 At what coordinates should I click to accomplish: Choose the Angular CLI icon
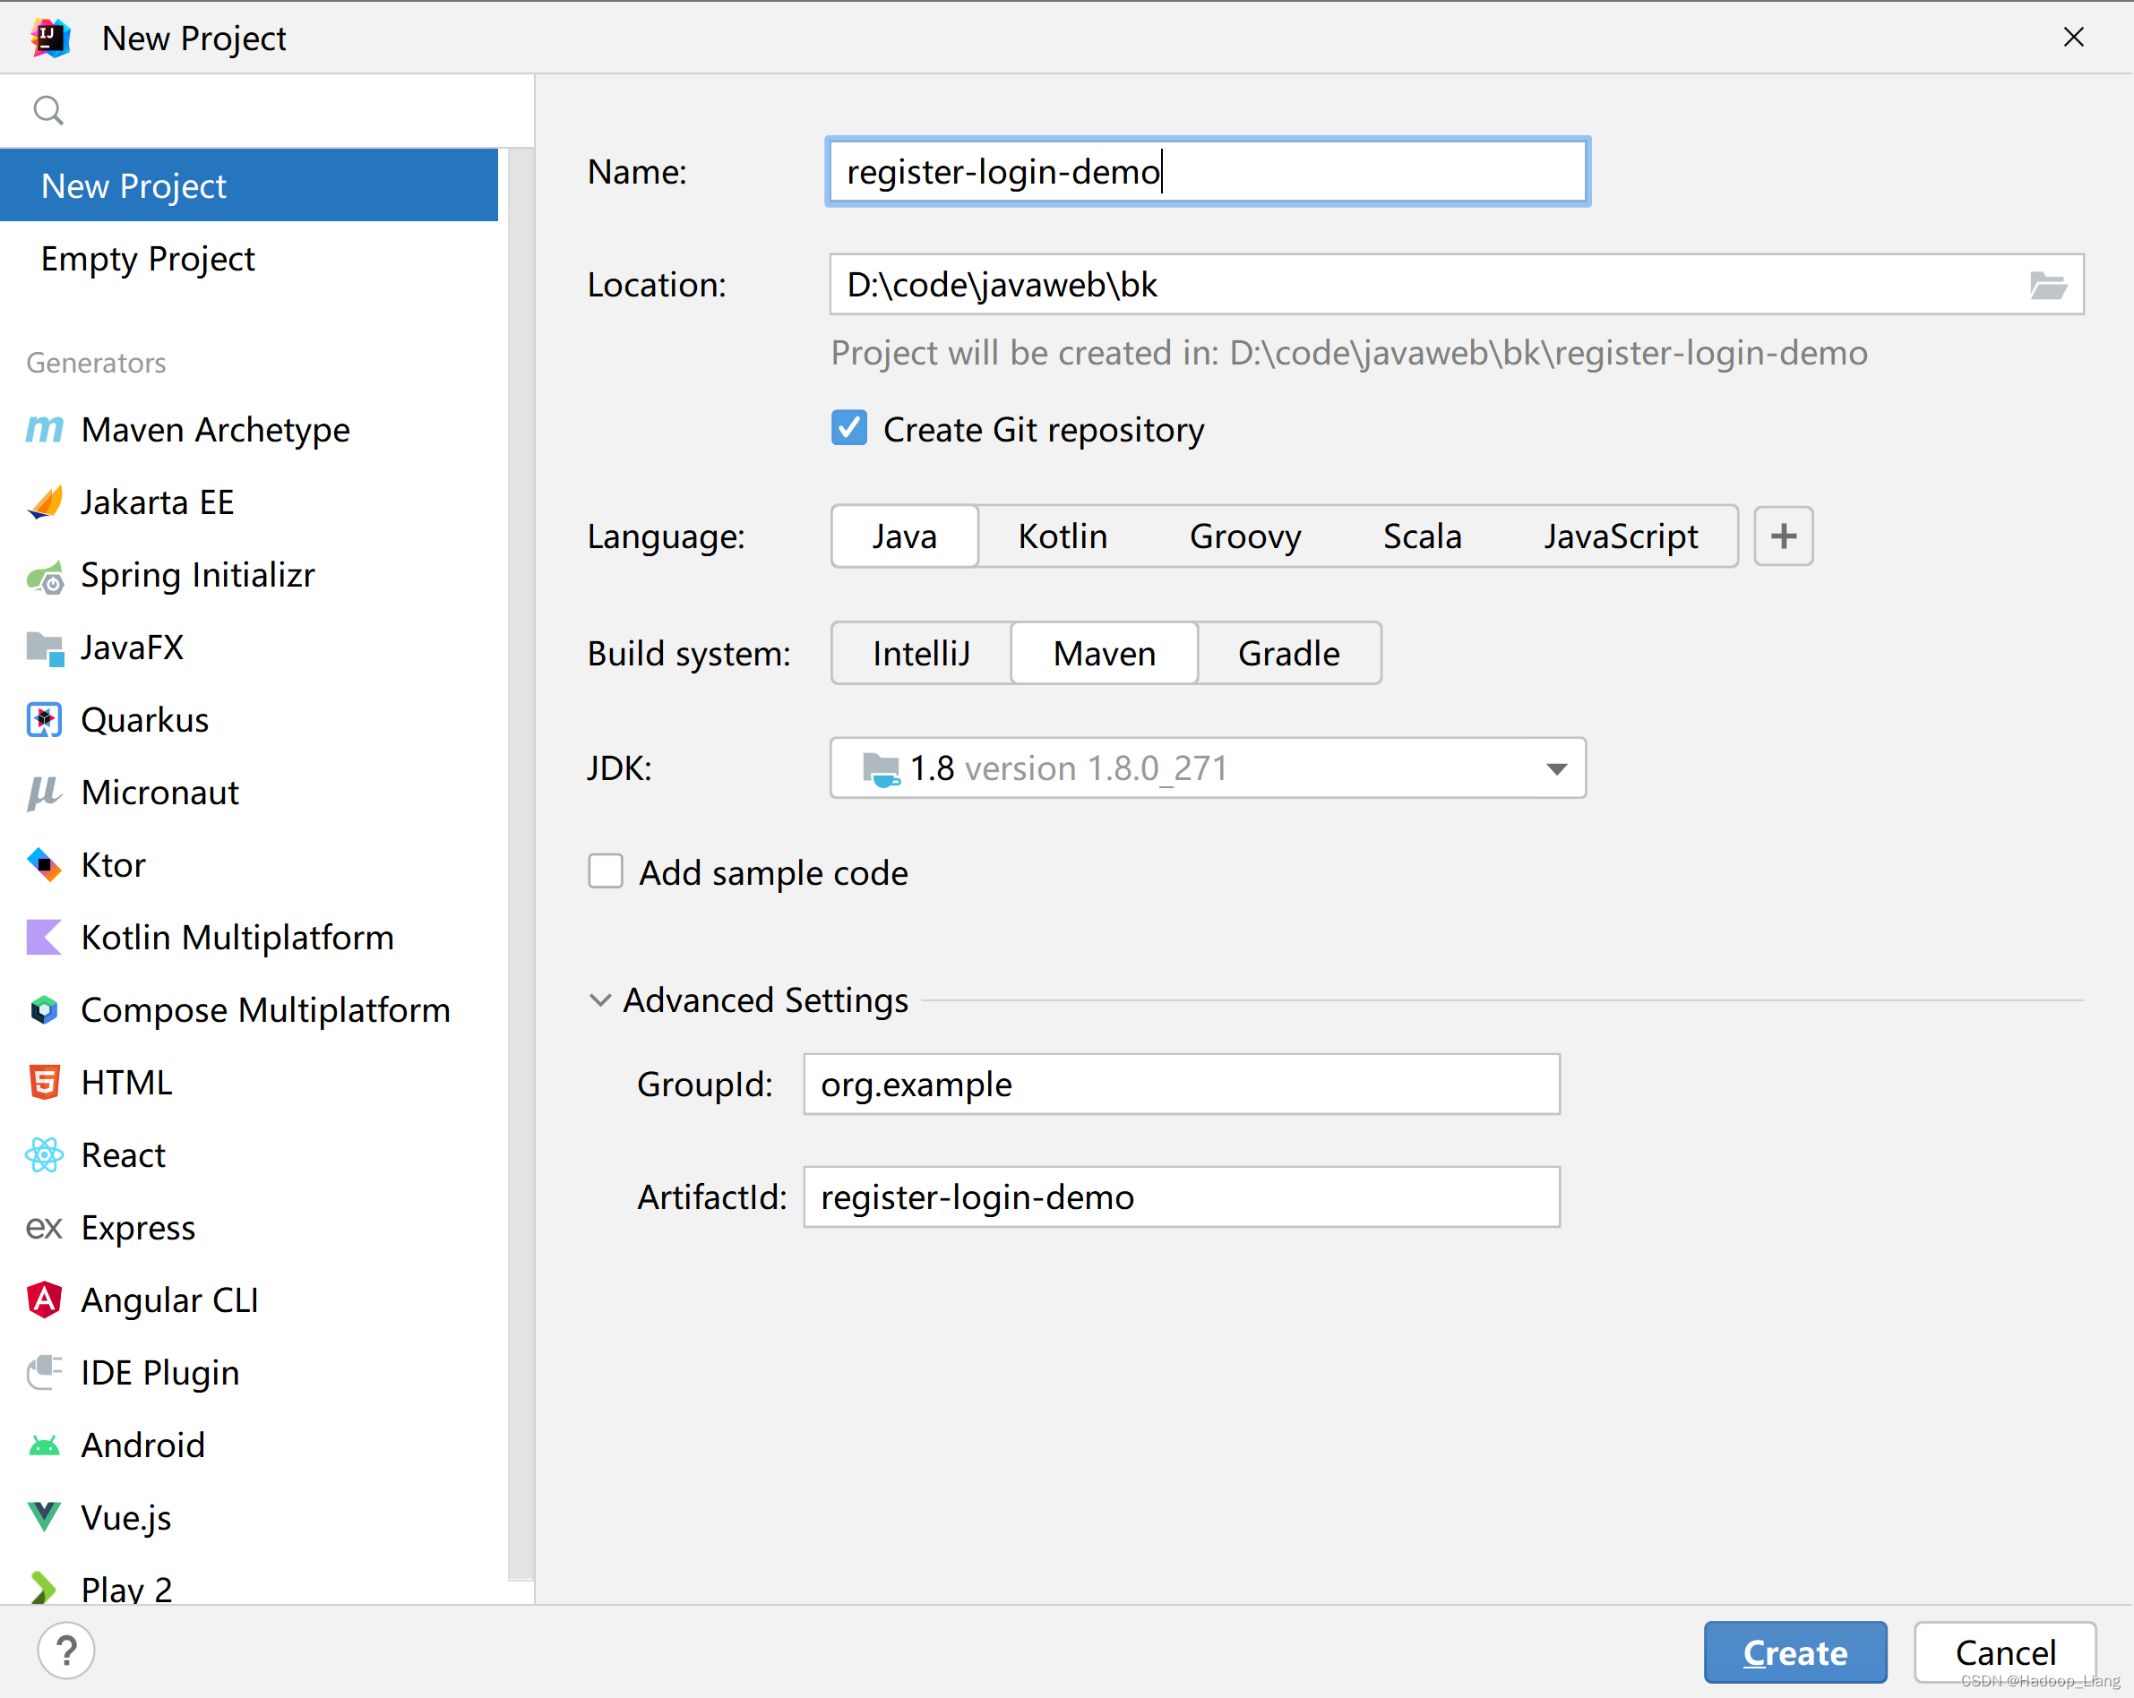45,1300
